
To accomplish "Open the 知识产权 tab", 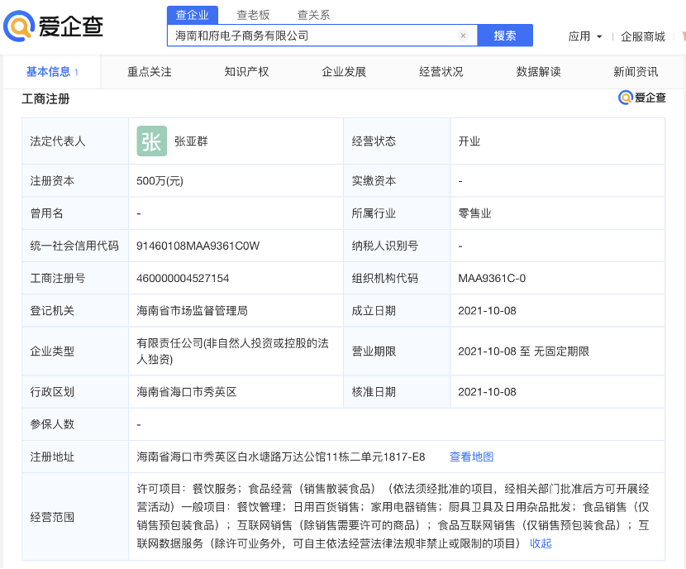I will (x=247, y=72).
